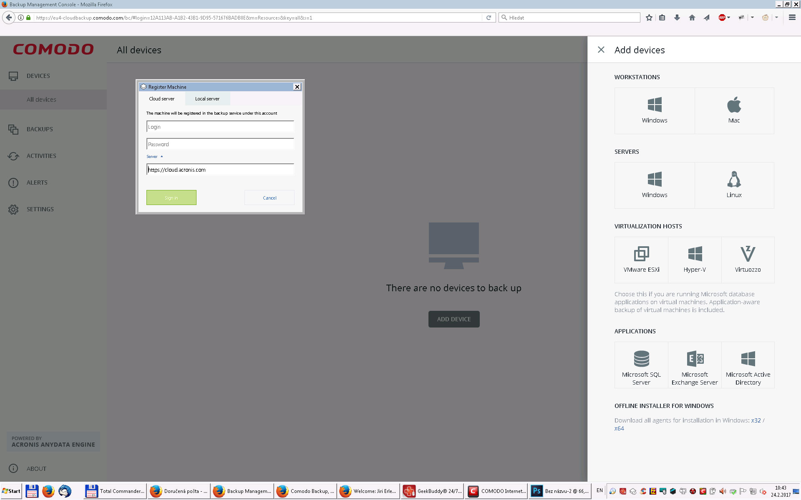Close the Register Machine dialog
Viewport: 801px width, 500px height.
pyautogui.click(x=297, y=87)
